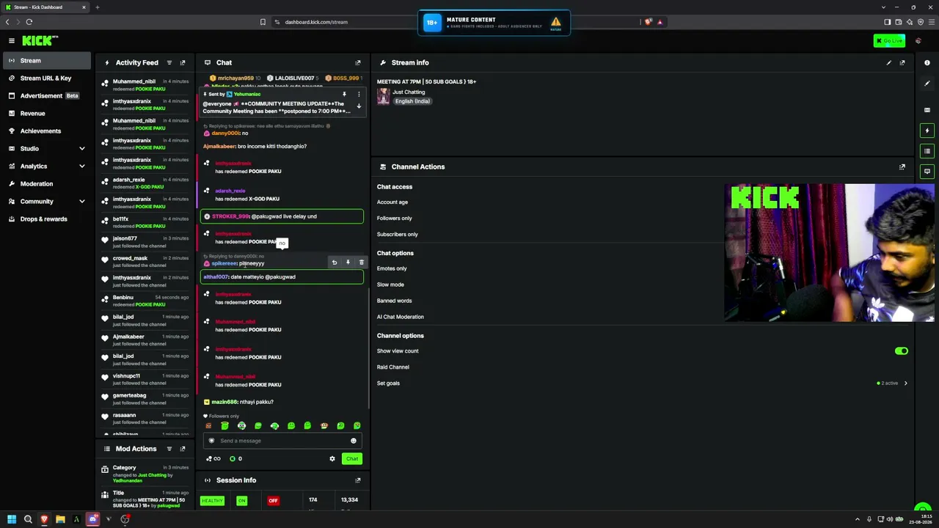Open the browser tab list dropdown
Viewport: 939px width, 528px height.
point(884,7)
